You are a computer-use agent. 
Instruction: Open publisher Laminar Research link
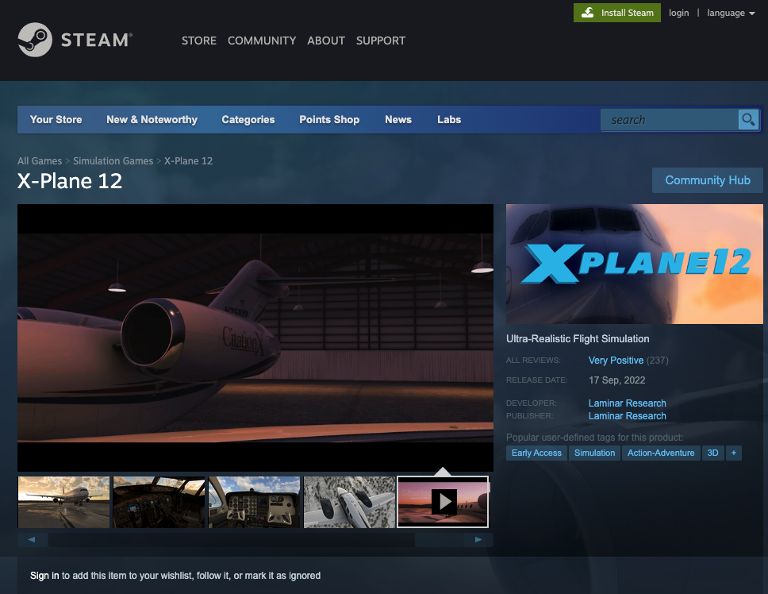(627, 415)
